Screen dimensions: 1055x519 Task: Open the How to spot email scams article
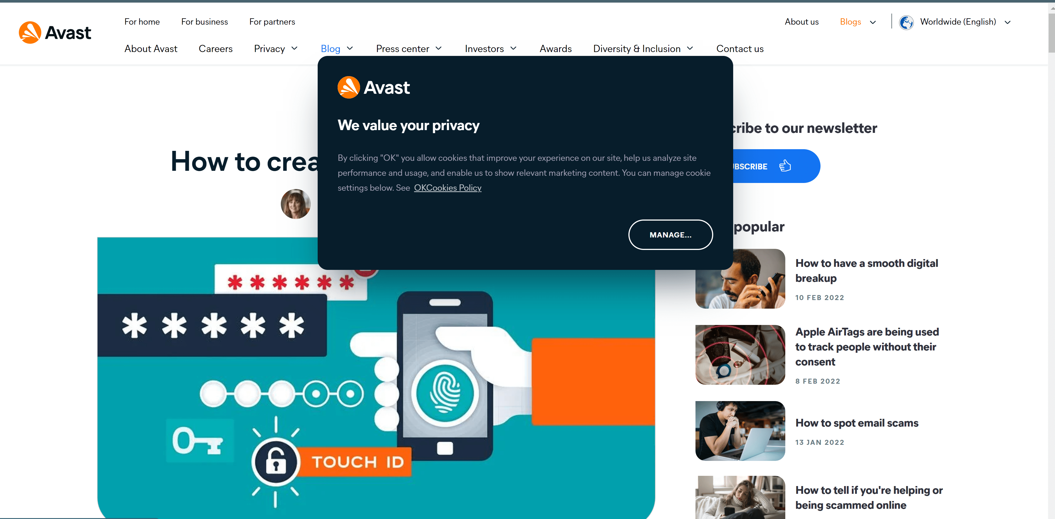click(x=857, y=423)
